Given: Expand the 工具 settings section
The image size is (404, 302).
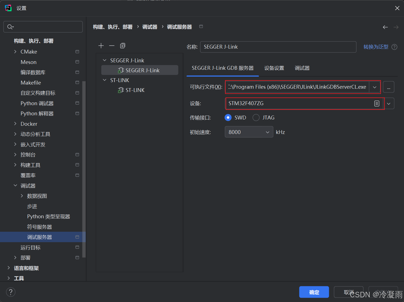Looking at the screenshot, I should click(x=9, y=278).
